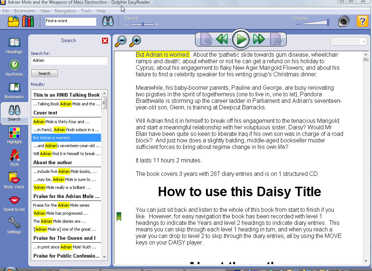Click the Volume slider handle
This screenshot has height=271, width=372.
click(328, 23)
